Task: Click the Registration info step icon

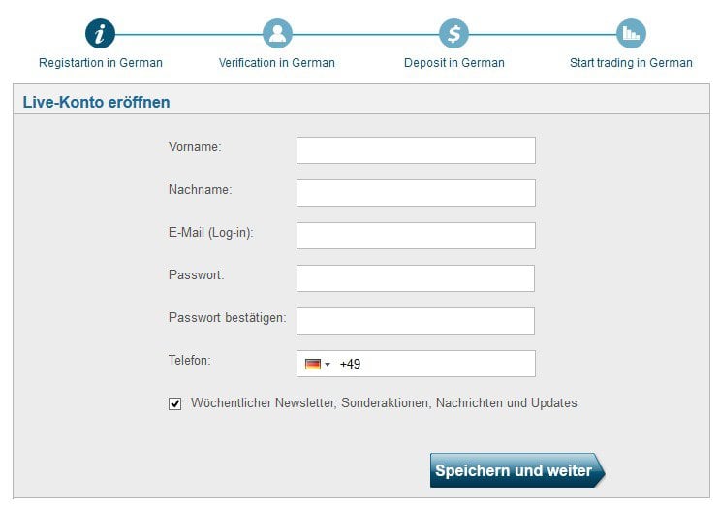Action: 100,34
